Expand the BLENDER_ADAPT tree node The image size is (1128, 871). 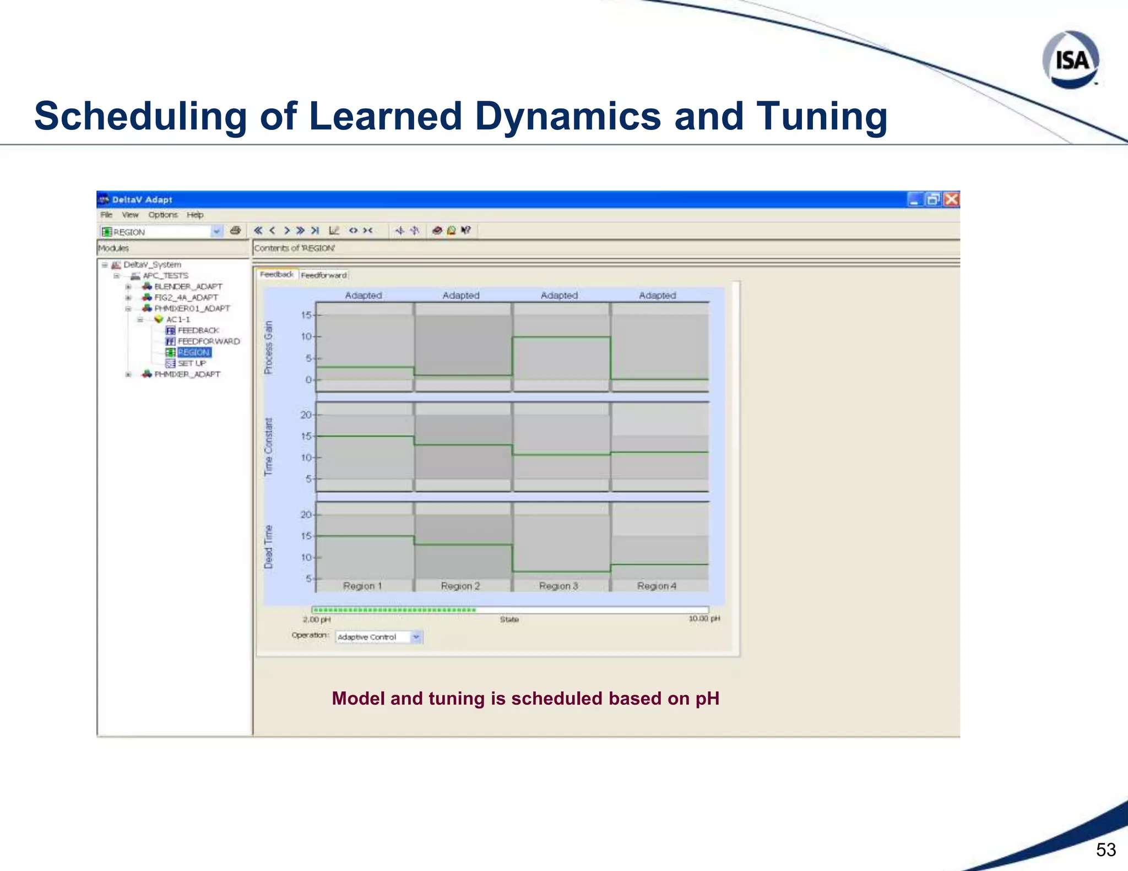coord(128,287)
